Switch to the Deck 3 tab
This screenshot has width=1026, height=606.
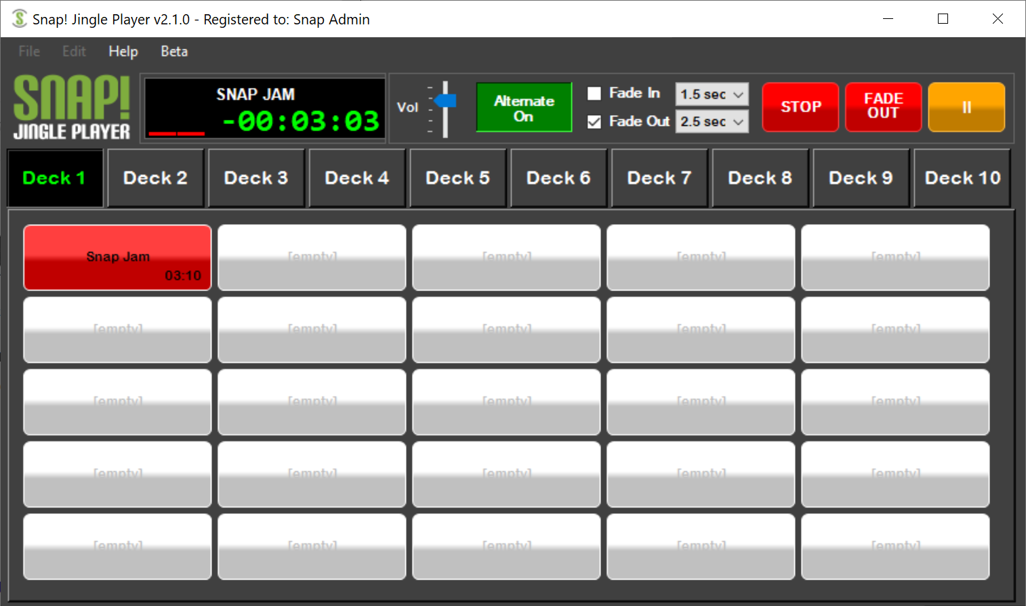[256, 178]
